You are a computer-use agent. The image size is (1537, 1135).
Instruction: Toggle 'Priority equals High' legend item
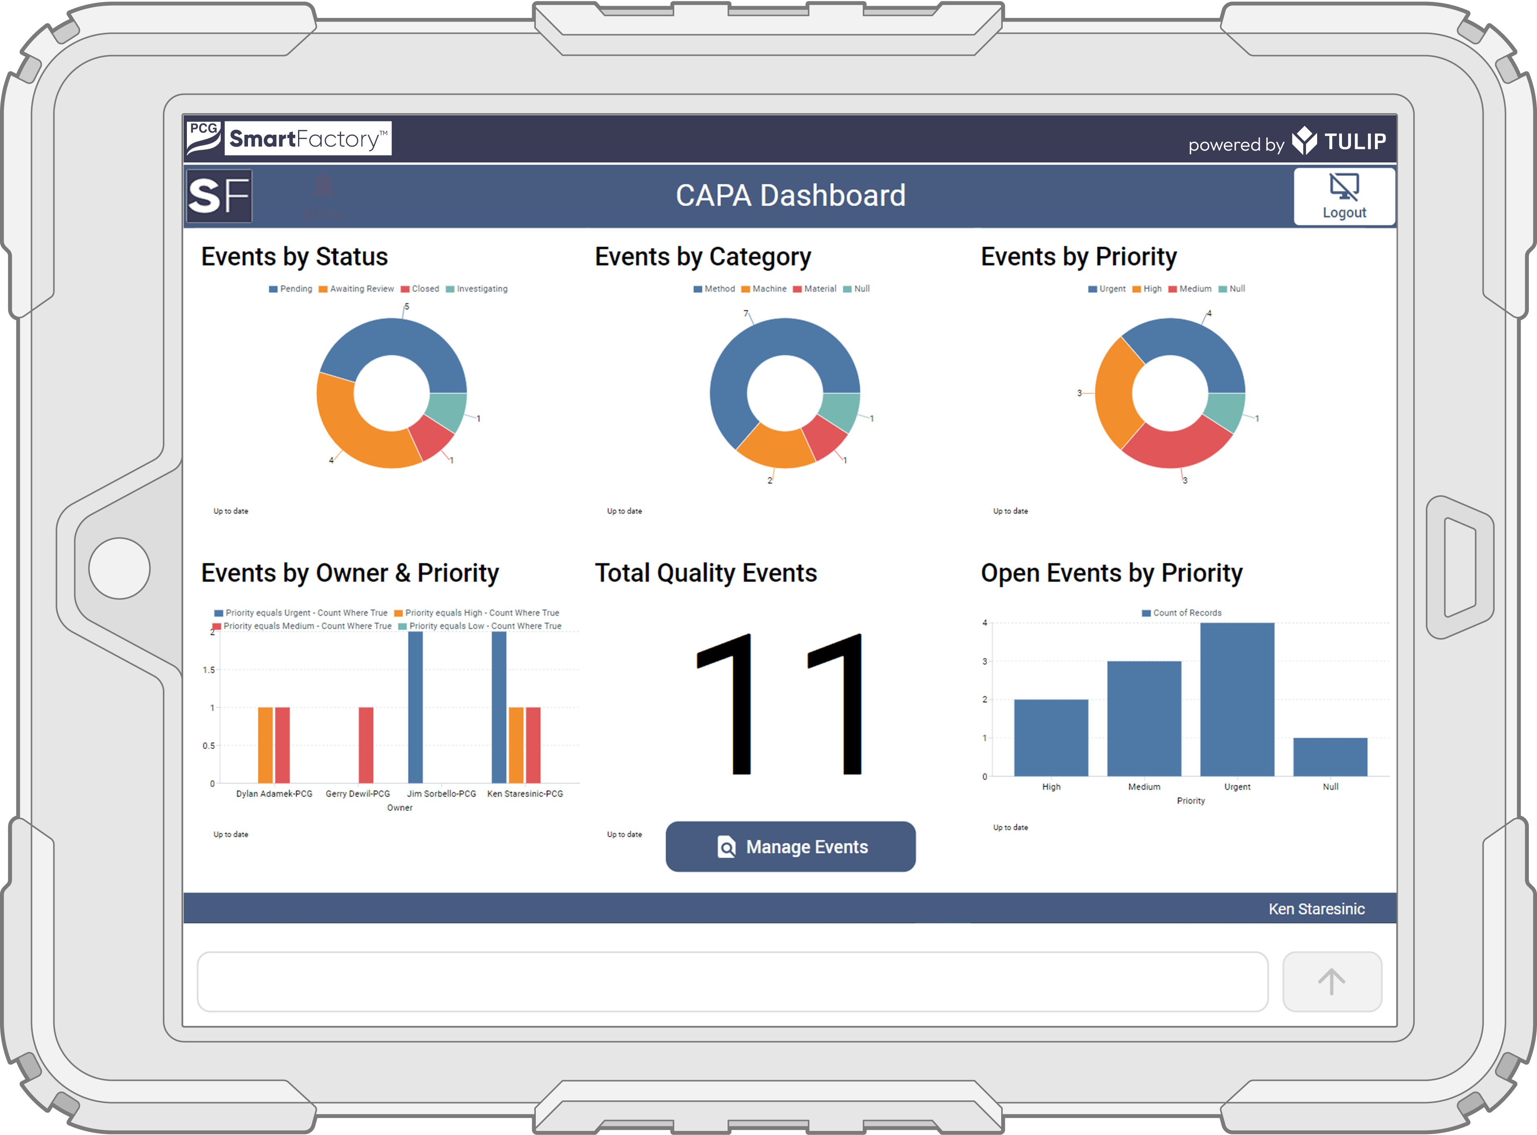tap(476, 612)
